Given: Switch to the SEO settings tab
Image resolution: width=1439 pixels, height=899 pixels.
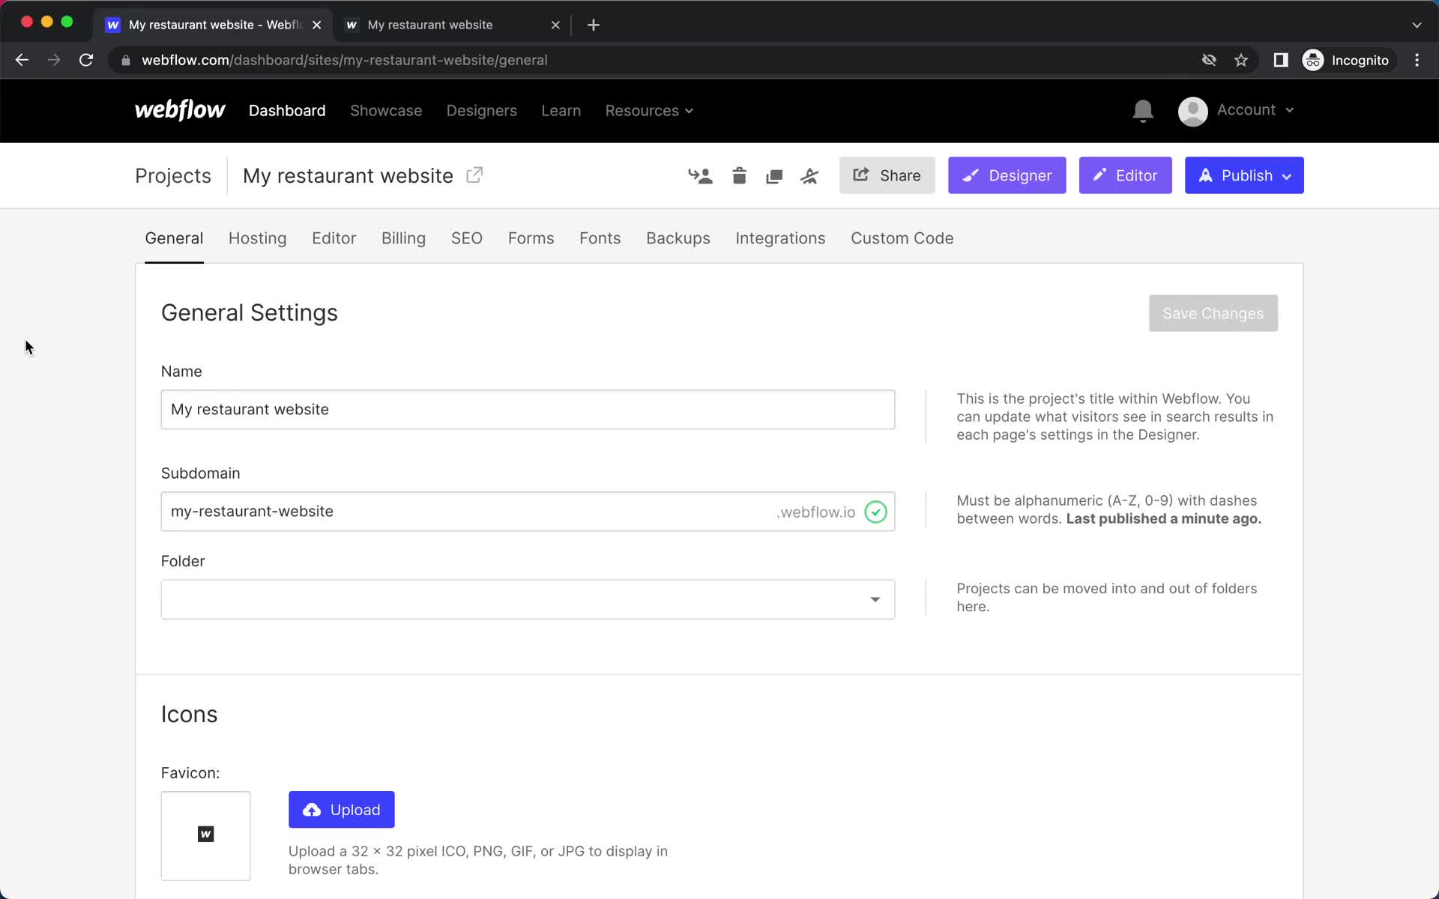Looking at the screenshot, I should (466, 238).
